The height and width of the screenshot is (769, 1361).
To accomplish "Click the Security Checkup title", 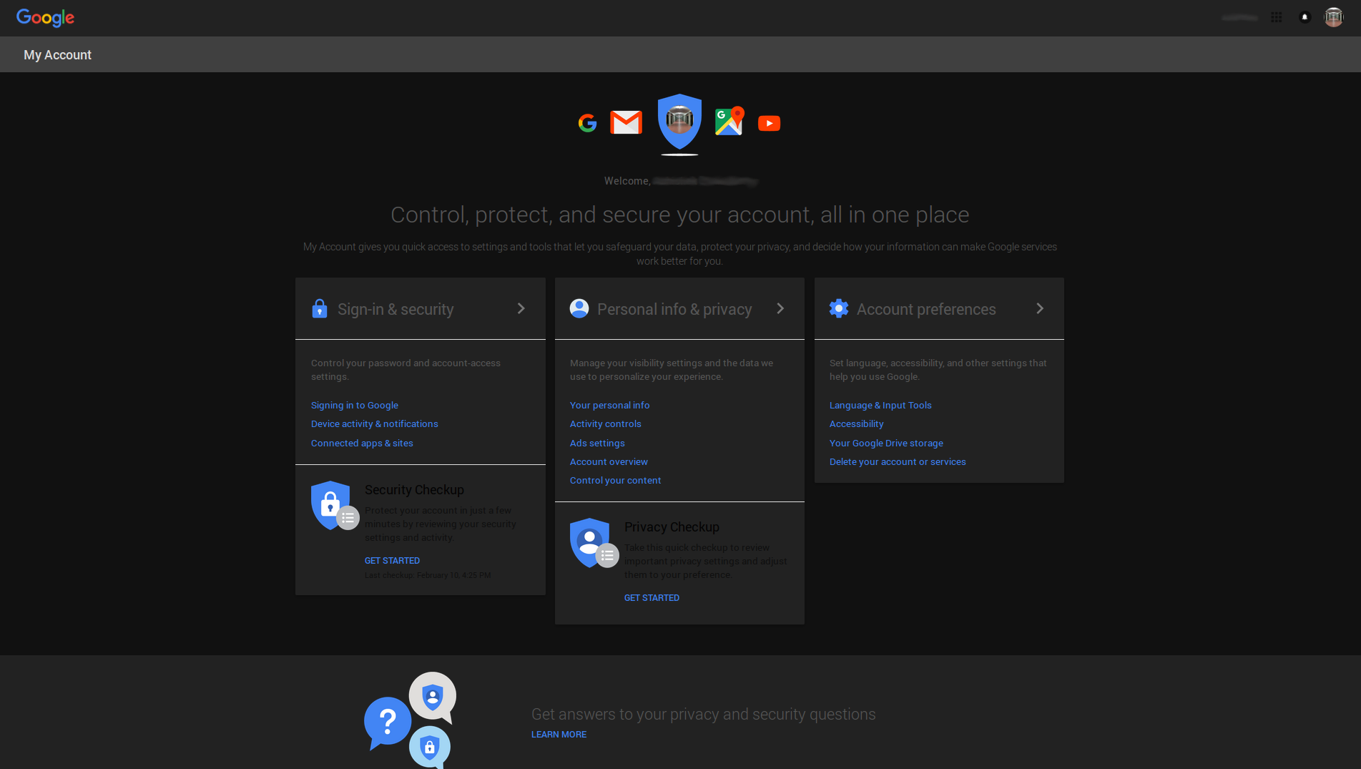I will click(414, 489).
